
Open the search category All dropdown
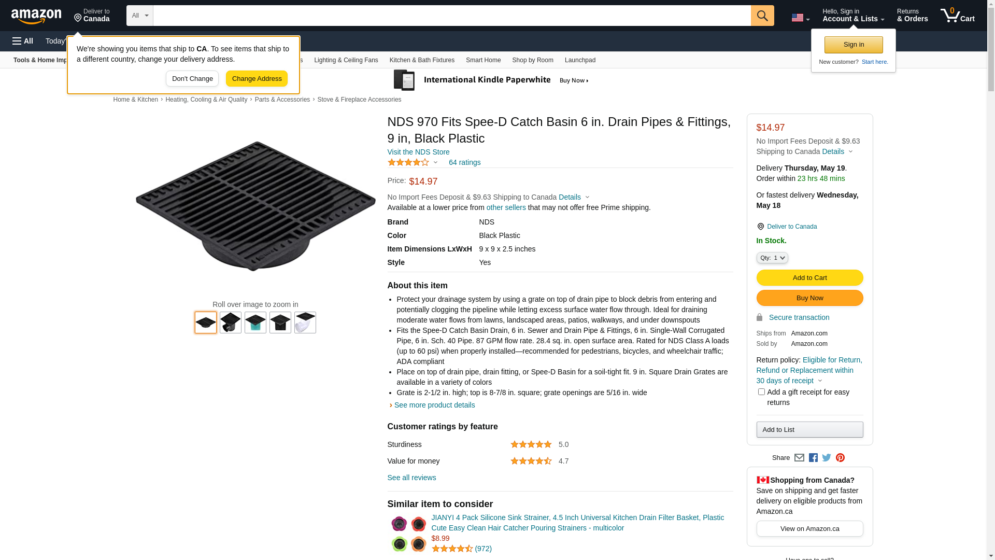click(x=139, y=16)
